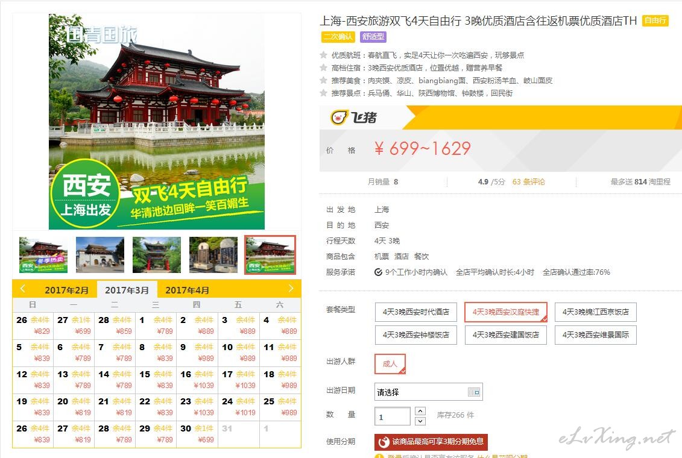The height and width of the screenshot is (458, 682).
Task: View thumbnail of stone steles
Action: click(213, 255)
